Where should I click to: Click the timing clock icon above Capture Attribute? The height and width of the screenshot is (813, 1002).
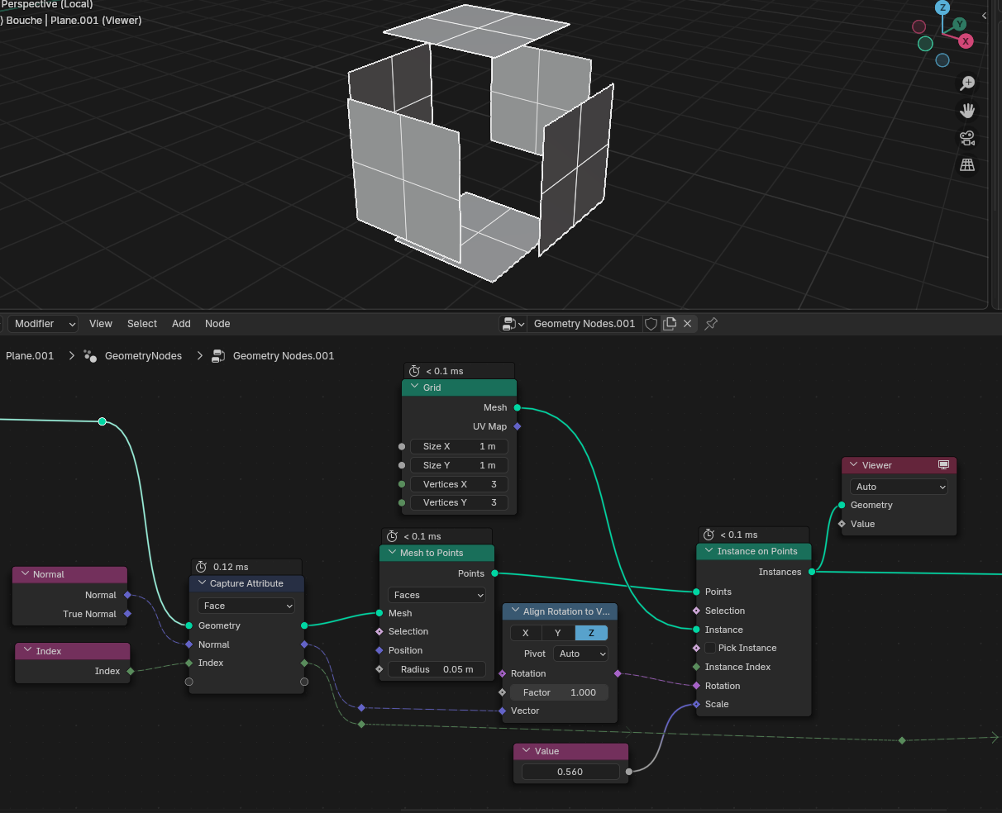click(201, 567)
